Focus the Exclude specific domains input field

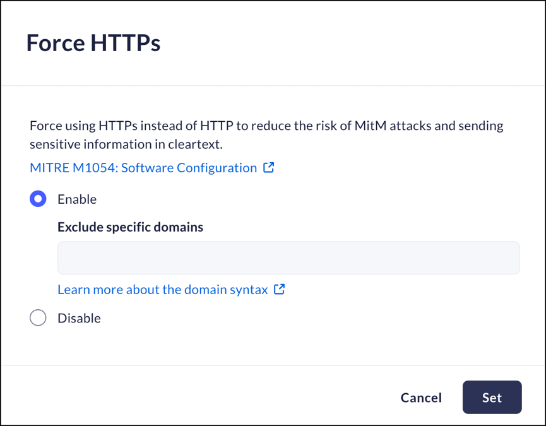[288, 257]
